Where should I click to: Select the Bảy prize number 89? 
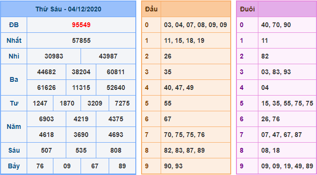coord(122,166)
